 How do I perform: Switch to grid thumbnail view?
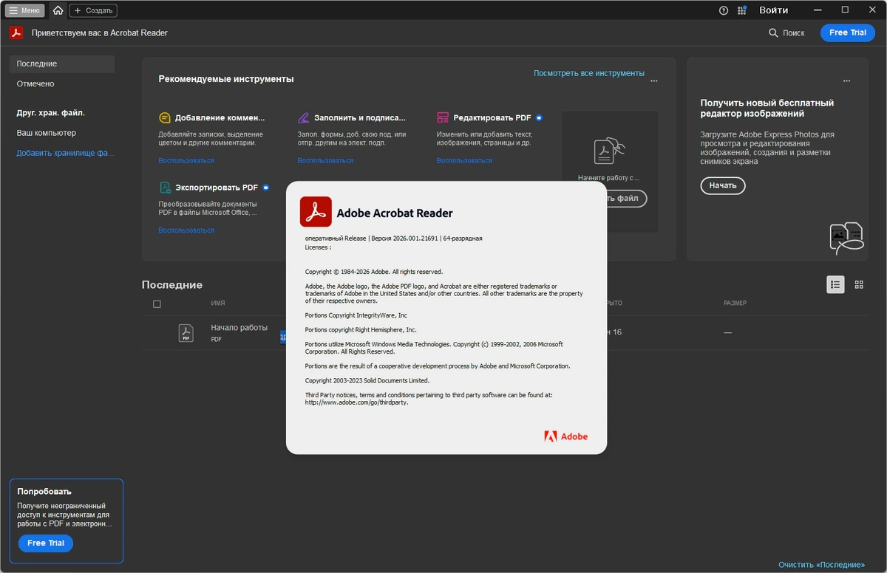tap(859, 284)
